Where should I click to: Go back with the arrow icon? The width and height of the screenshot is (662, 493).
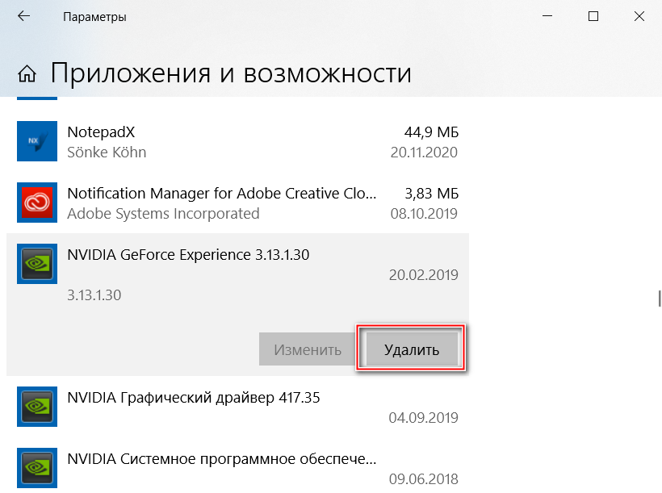pyautogui.click(x=24, y=16)
